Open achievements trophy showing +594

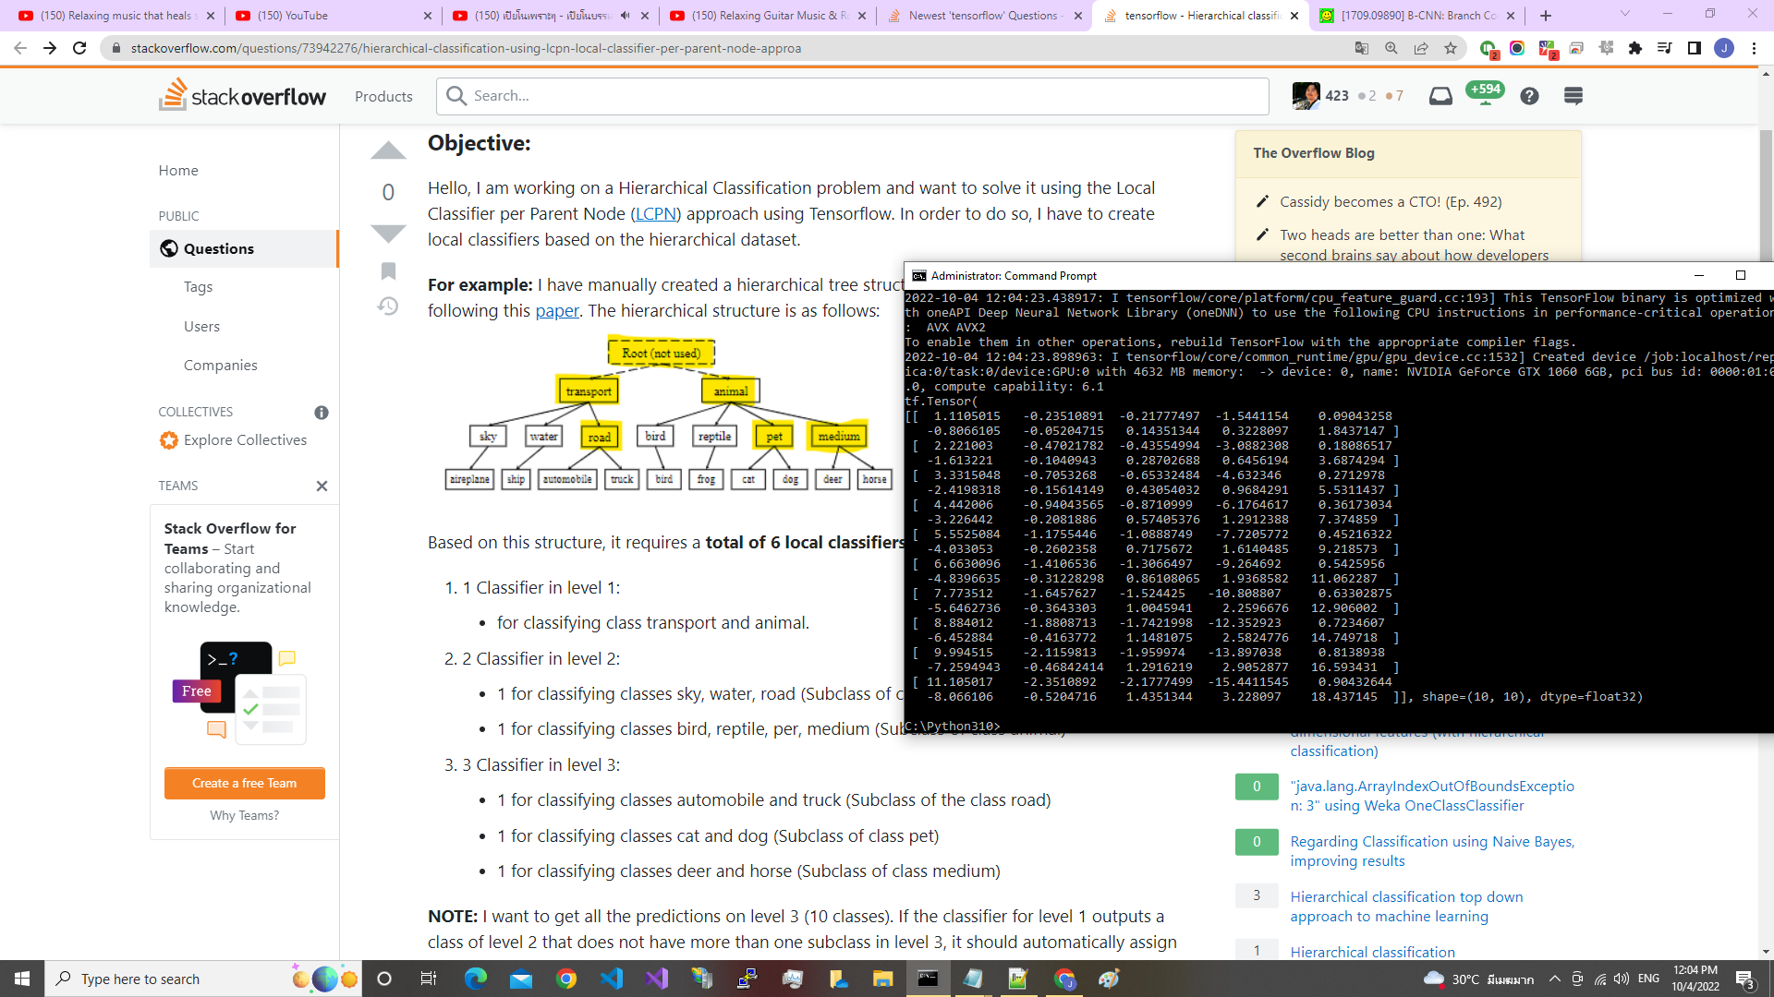click(1485, 92)
